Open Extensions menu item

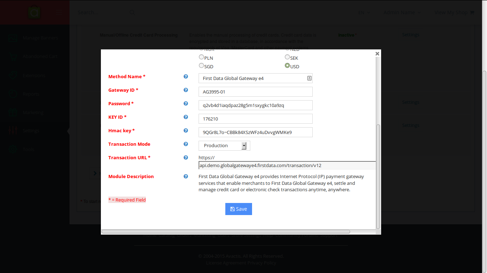coord(35,75)
